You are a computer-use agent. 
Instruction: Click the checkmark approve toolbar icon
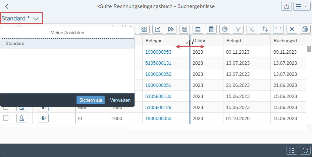click(158, 29)
